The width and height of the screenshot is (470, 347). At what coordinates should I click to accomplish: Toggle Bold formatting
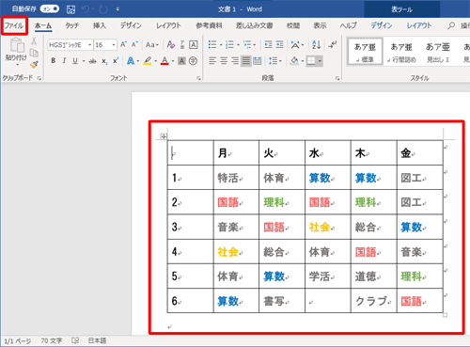click(54, 61)
